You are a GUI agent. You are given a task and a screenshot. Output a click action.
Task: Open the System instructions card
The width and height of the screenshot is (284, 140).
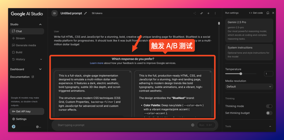coord(249,52)
